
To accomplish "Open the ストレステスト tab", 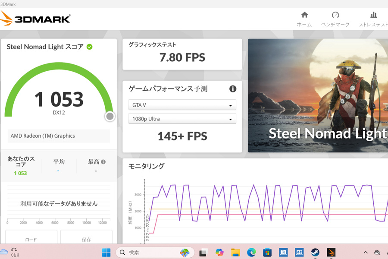I will tap(373, 19).
